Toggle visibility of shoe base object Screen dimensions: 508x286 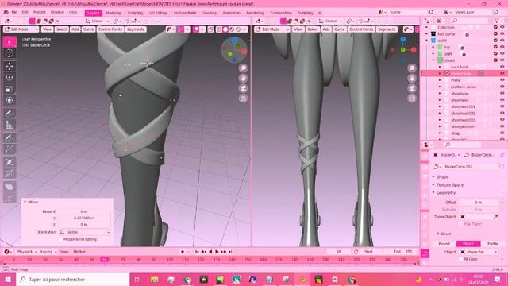pyautogui.click(x=502, y=94)
